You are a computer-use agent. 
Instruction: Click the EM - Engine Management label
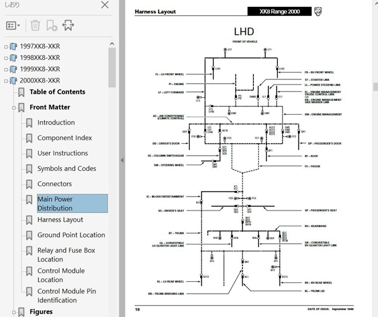323,114
